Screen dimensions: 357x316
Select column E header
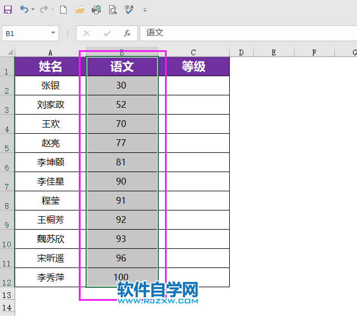(274, 52)
